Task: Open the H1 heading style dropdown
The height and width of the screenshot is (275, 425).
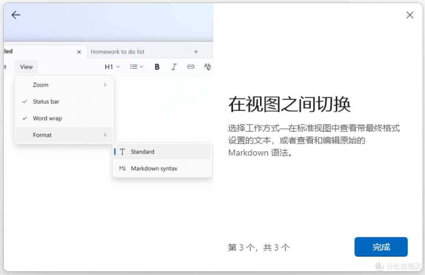Action: [111, 66]
